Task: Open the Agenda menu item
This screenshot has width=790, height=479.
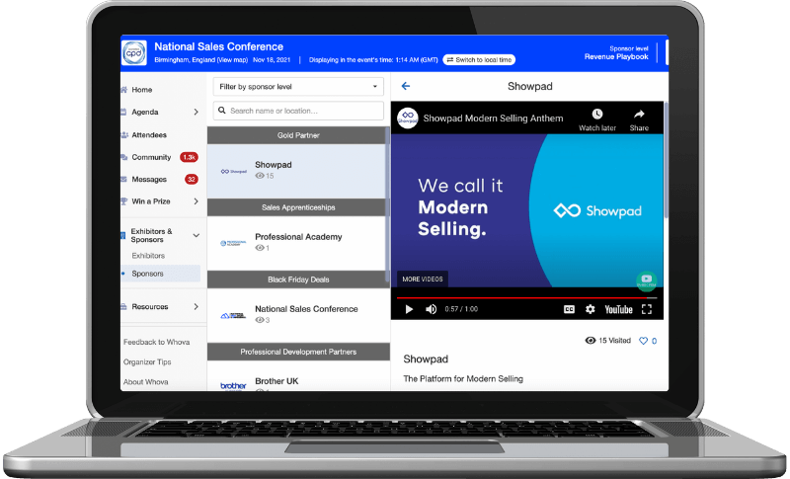Action: click(x=144, y=112)
